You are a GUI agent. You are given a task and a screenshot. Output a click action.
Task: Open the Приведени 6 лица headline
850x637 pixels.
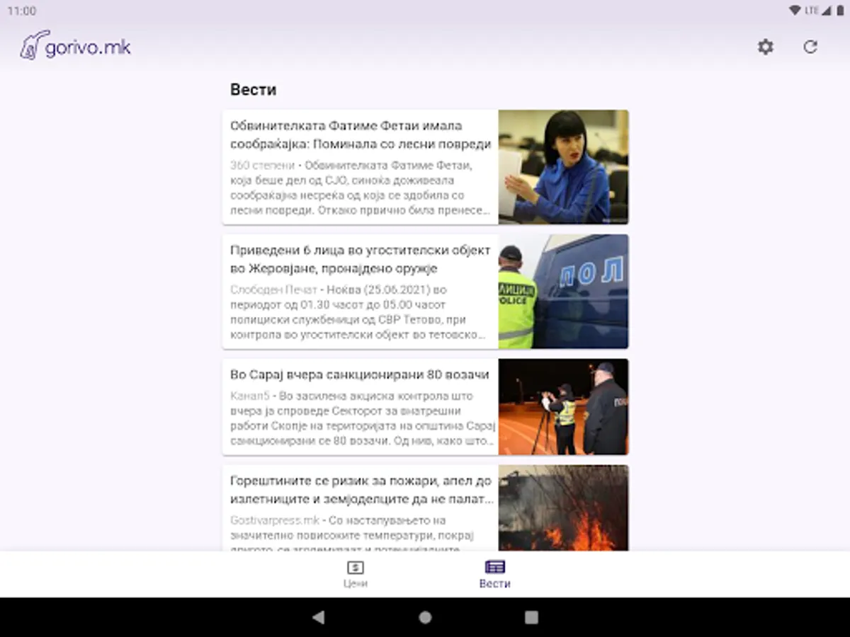(x=361, y=259)
